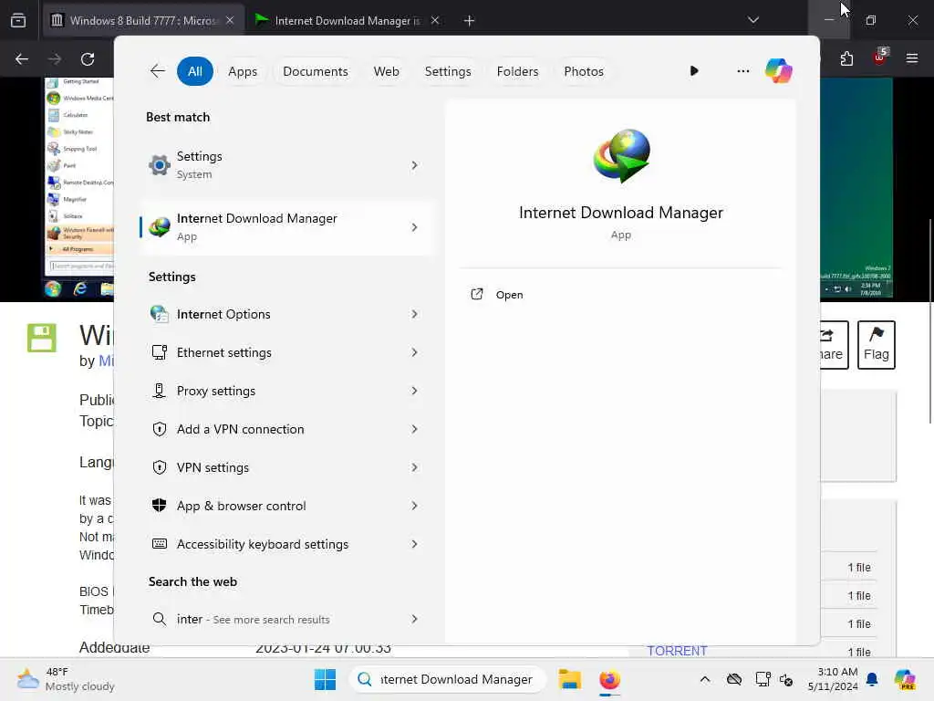Click the Proxy settings icon
The image size is (934, 701).
(x=159, y=391)
